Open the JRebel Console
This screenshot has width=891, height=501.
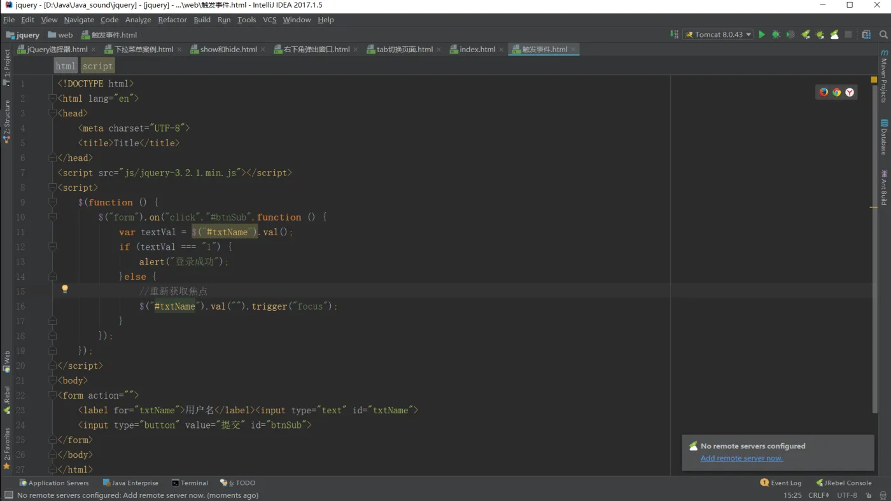point(844,483)
